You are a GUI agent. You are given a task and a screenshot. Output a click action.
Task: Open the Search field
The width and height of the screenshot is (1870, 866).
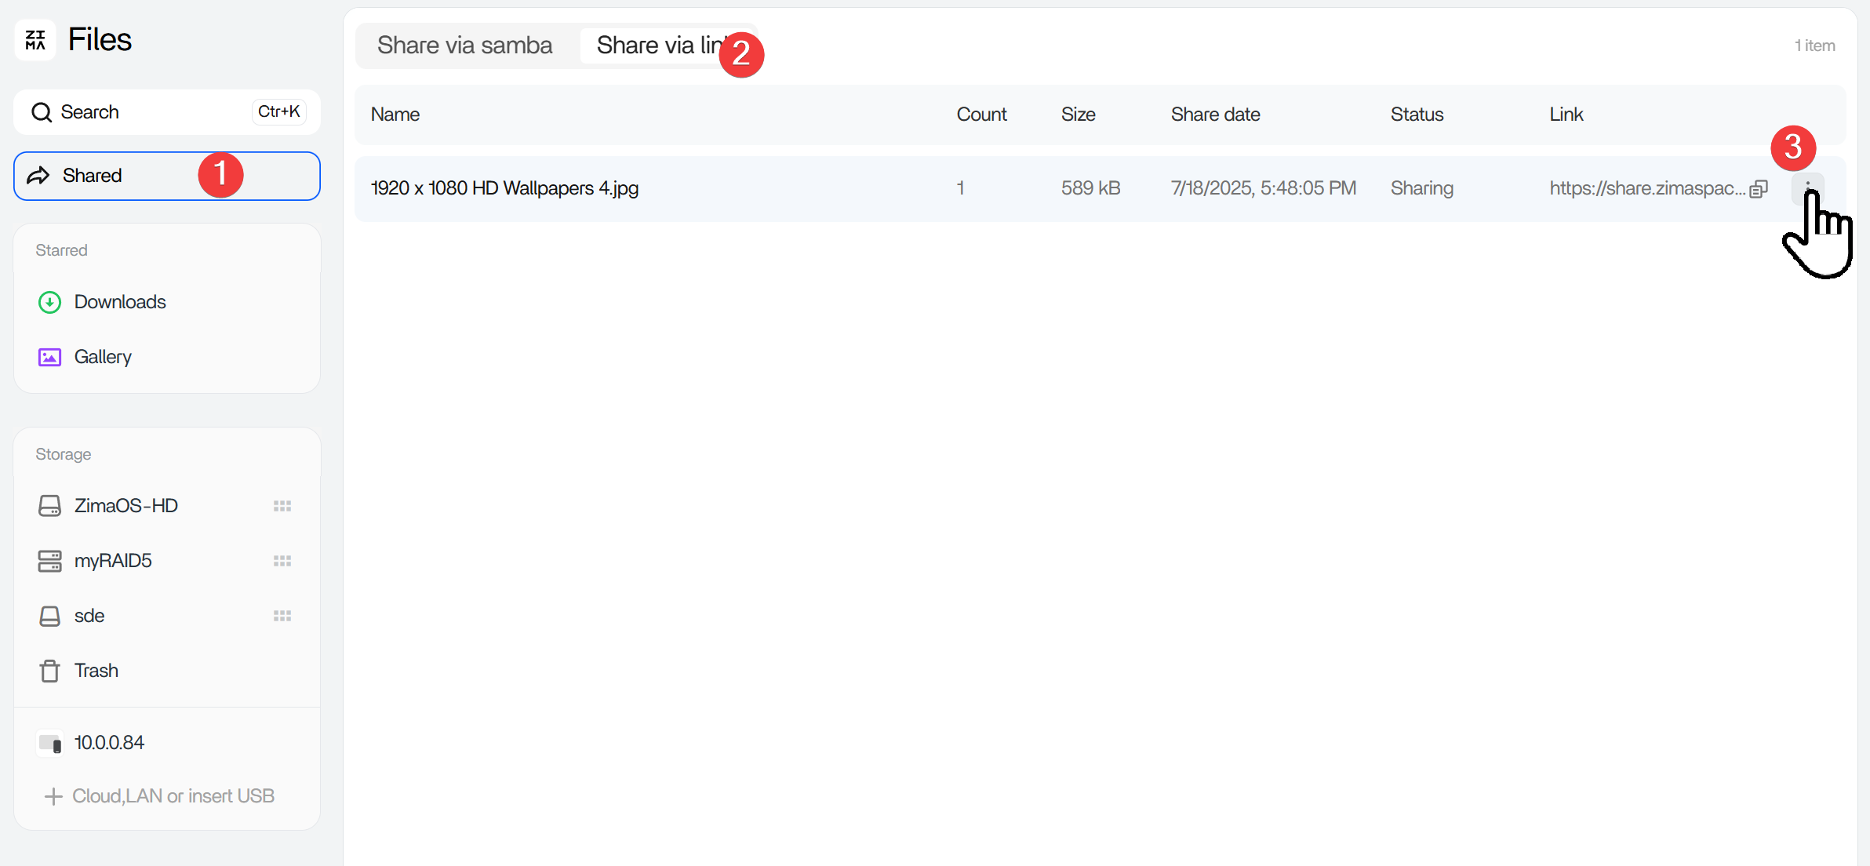tap(167, 112)
